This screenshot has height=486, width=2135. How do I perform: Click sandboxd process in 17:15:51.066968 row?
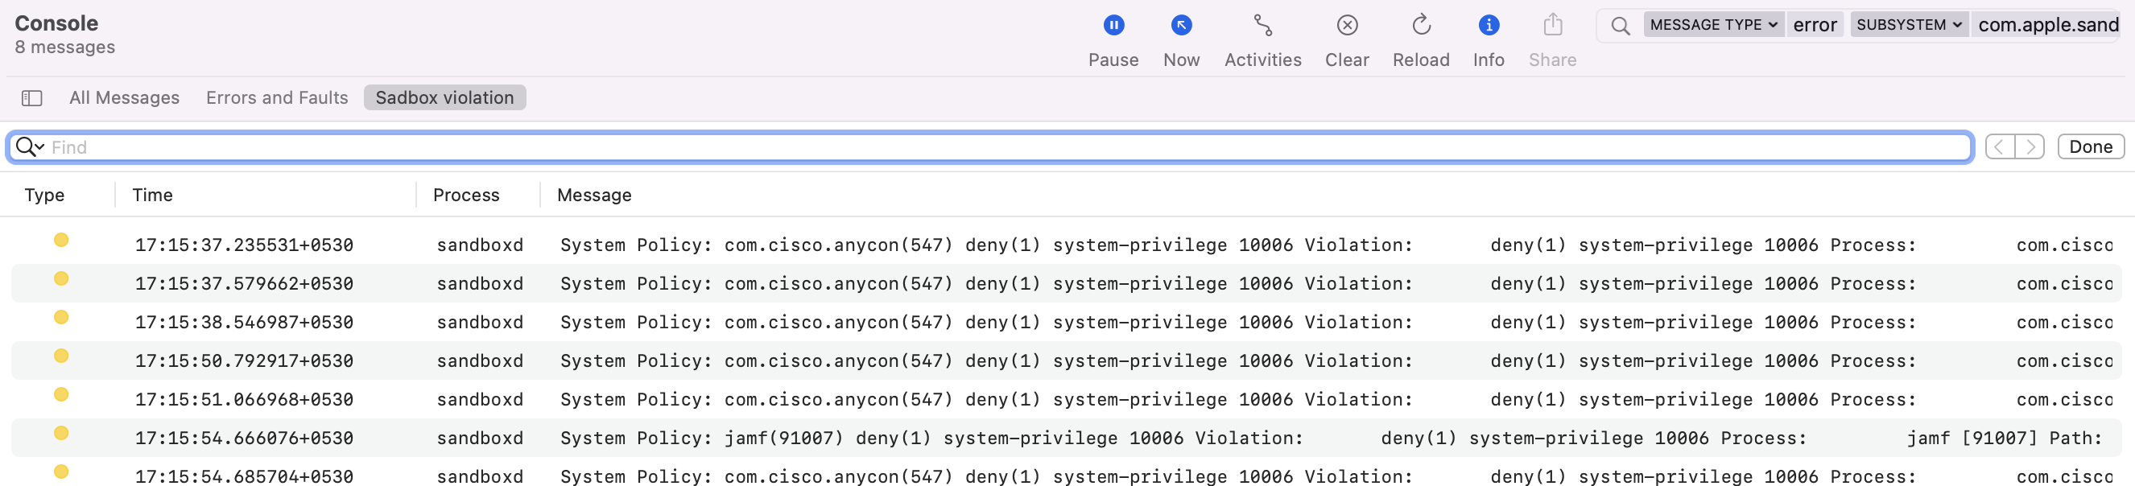pos(480,400)
